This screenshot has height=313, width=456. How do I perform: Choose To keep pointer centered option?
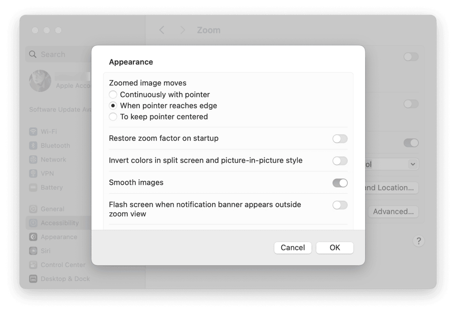113,116
